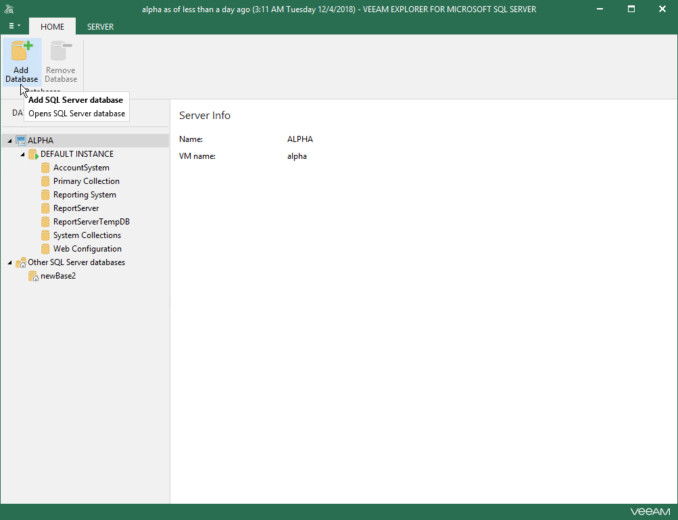Select the Primary Collection database
Viewport: 678px width, 520px height.
[87, 181]
